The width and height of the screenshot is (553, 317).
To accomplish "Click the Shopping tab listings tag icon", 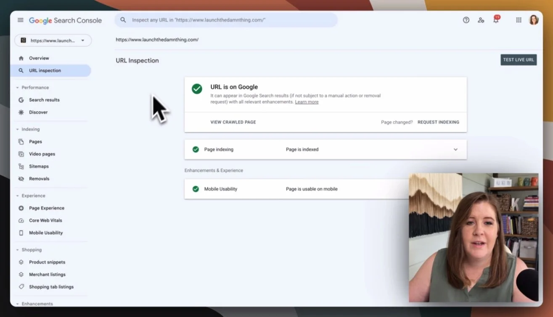I will coord(21,287).
